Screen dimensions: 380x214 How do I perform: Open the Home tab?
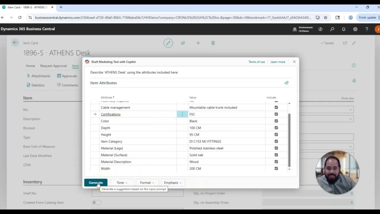[30, 66]
